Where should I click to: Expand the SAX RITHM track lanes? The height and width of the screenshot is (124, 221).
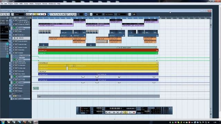10,44
